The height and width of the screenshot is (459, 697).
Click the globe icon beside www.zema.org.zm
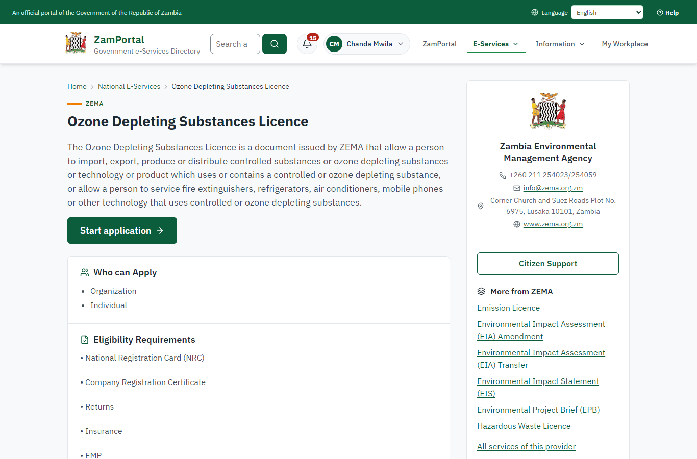point(517,224)
